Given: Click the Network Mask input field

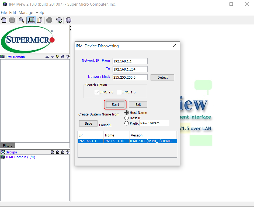Looking at the screenshot, I should point(130,77).
